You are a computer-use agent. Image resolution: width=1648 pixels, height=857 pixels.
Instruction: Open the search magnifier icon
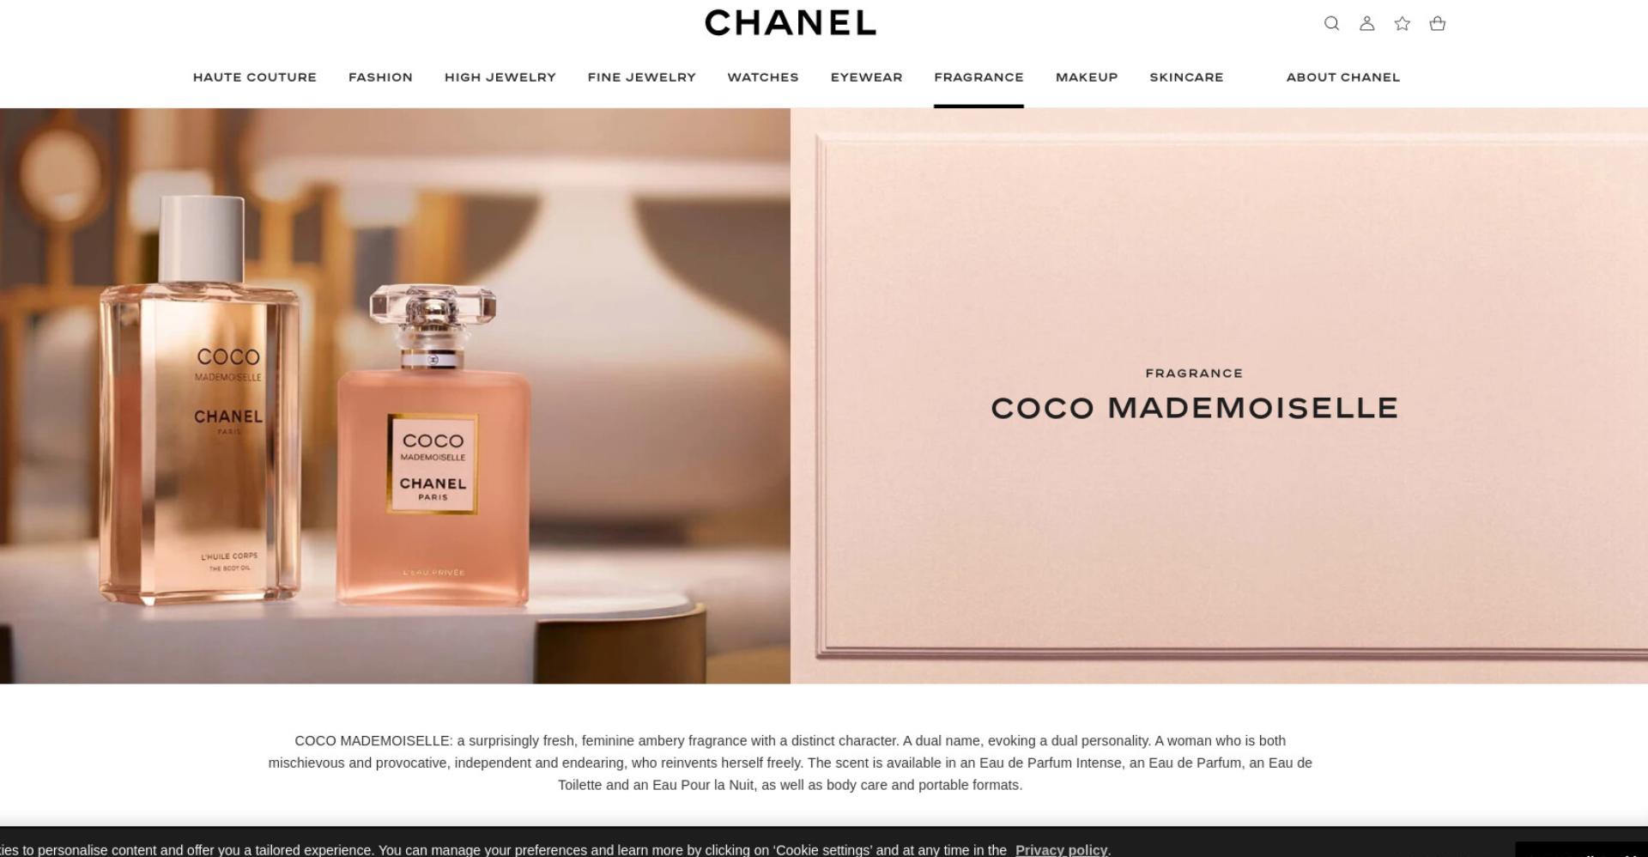point(1331,24)
